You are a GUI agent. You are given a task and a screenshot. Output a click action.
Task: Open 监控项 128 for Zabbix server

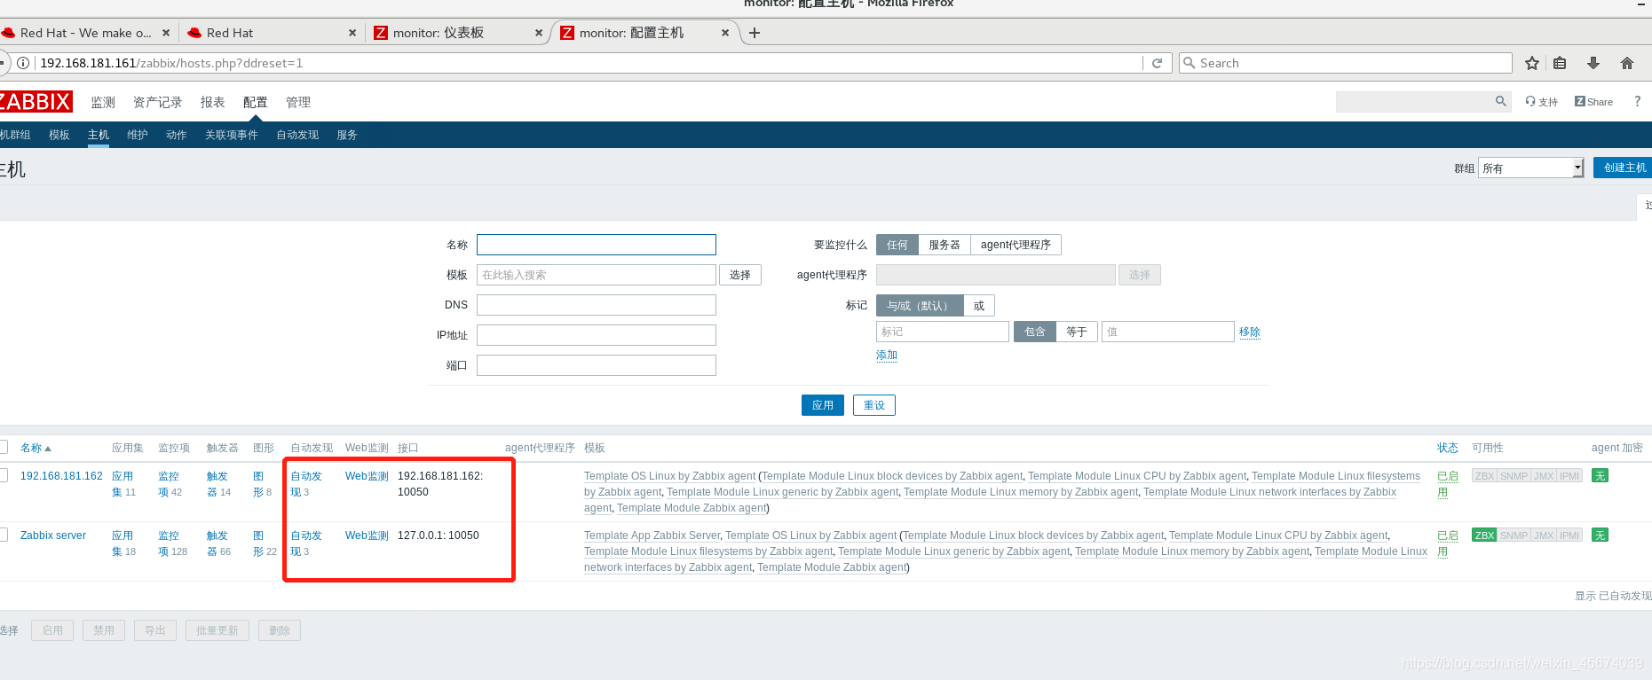172,543
